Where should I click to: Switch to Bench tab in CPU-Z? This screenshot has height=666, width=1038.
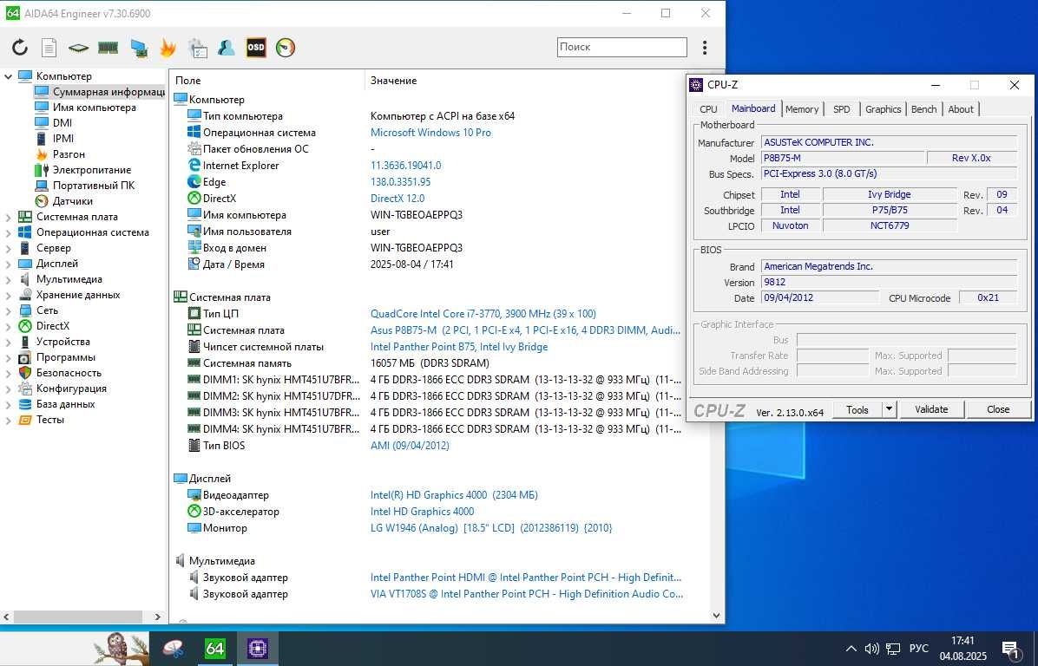point(923,109)
